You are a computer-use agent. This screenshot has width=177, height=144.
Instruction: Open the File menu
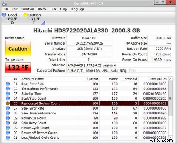click(6, 9)
